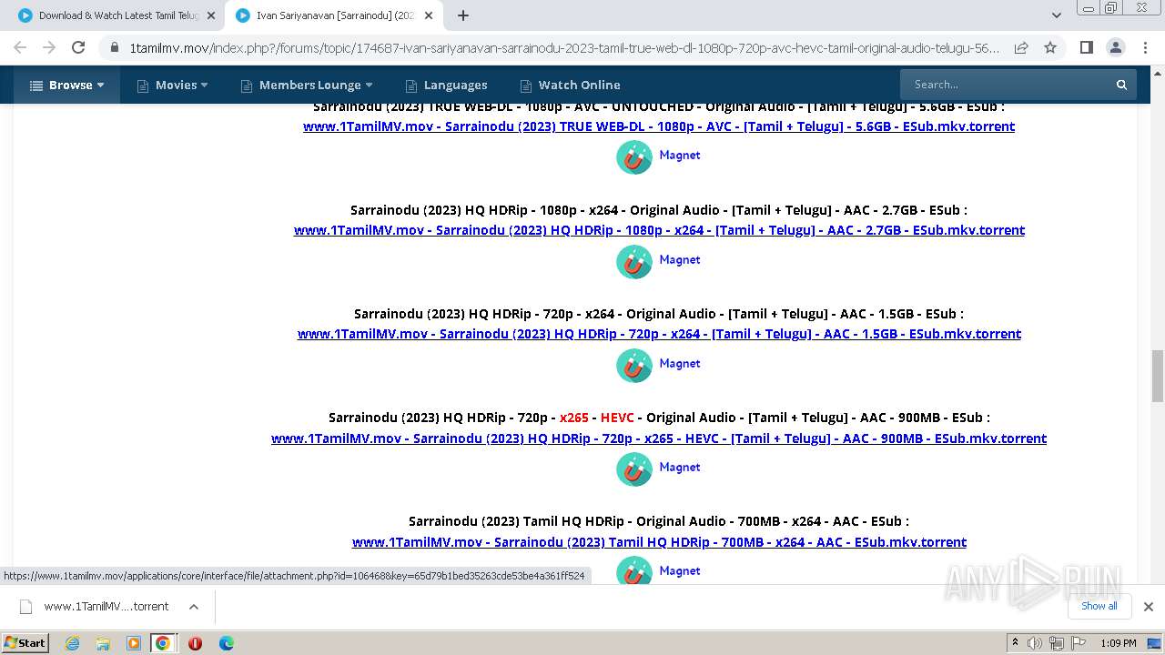
Task: Reload the current page
Action: click(x=78, y=47)
